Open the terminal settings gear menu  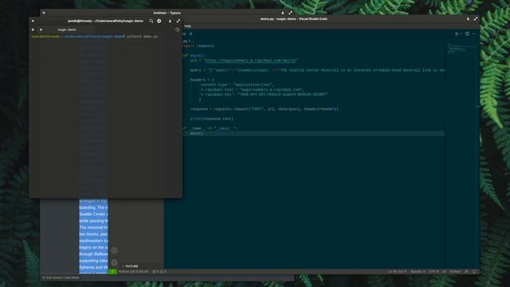(x=159, y=21)
